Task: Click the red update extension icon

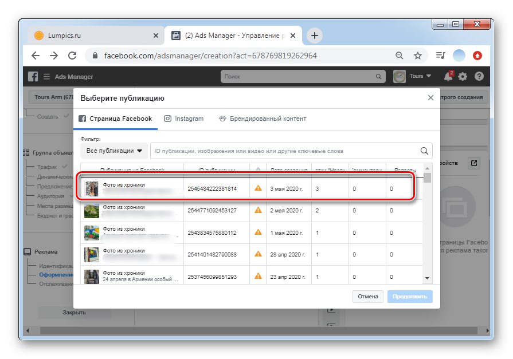Action: tap(477, 56)
